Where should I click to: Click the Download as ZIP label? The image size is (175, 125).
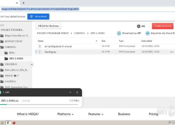coord(132,33)
